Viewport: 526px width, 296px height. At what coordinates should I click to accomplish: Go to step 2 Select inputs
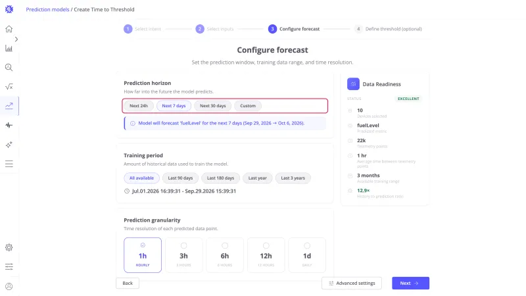coord(215,29)
